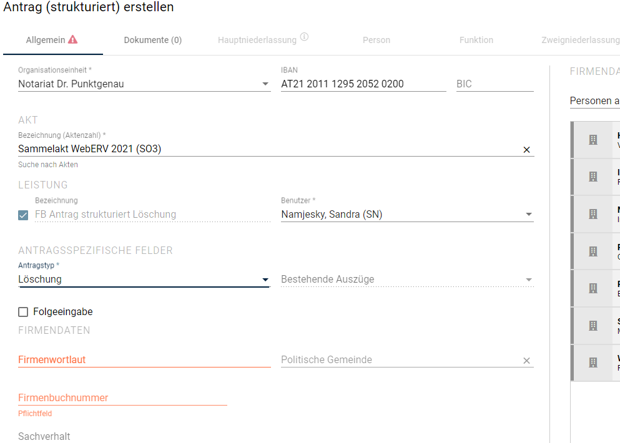The height and width of the screenshot is (443, 620).
Task: Click the info icon beside Hauptniederlassung
Action: click(x=304, y=37)
